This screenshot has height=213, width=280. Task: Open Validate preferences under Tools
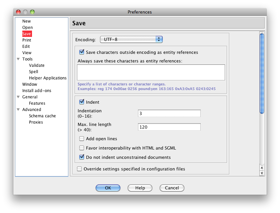pos(37,65)
